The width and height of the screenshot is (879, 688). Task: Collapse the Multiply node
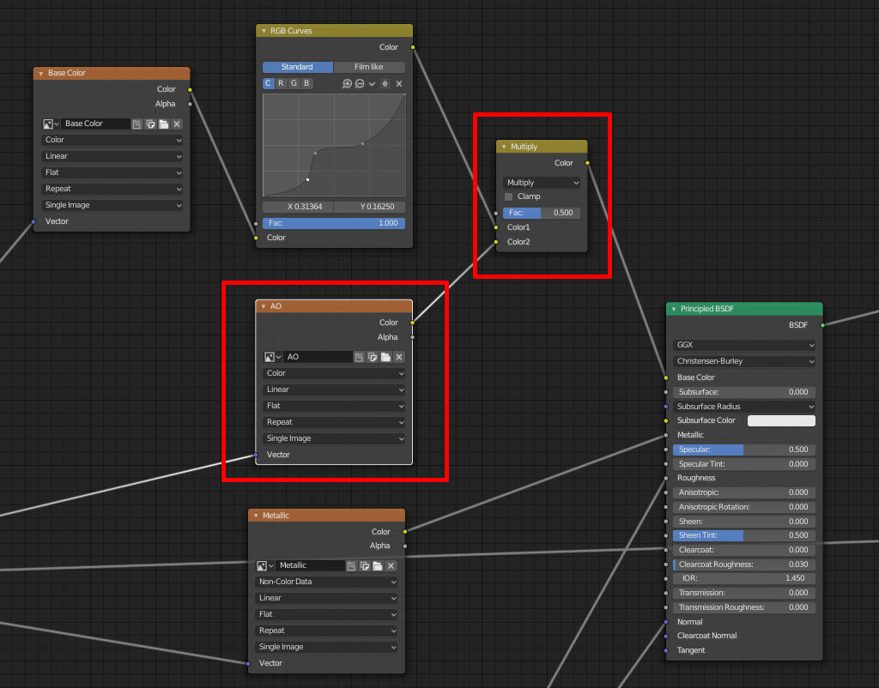(x=504, y=147)
